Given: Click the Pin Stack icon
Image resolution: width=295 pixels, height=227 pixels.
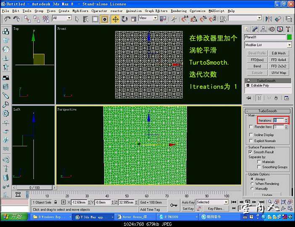Looking at the screenshot, I should [249, 98].
